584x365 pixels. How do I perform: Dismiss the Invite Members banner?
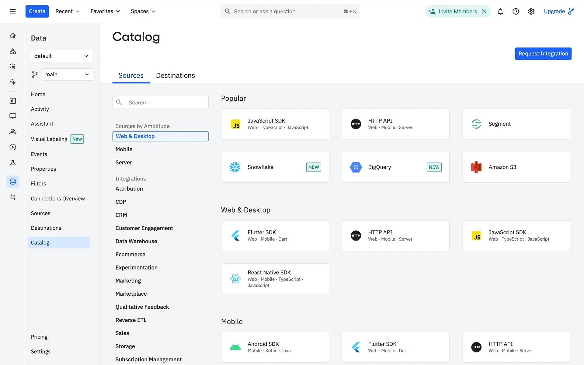tap(484, 11)
